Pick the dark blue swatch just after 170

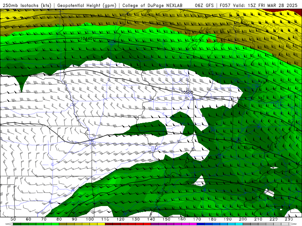pyautogui.click(x=201, y=224)
